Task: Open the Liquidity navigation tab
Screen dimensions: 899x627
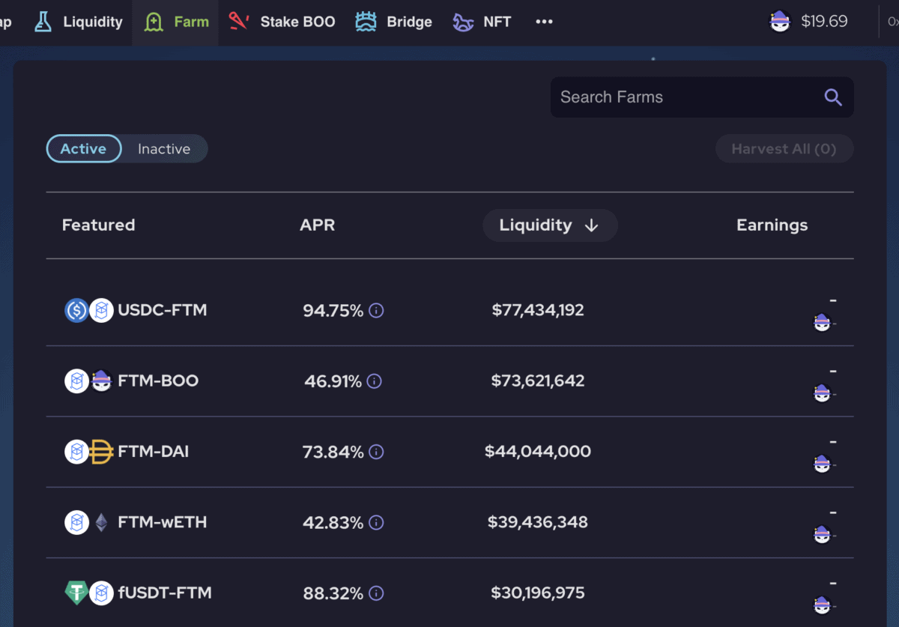Action: (x=79, y=22)
